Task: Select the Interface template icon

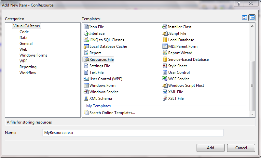Action: point(86,33)
